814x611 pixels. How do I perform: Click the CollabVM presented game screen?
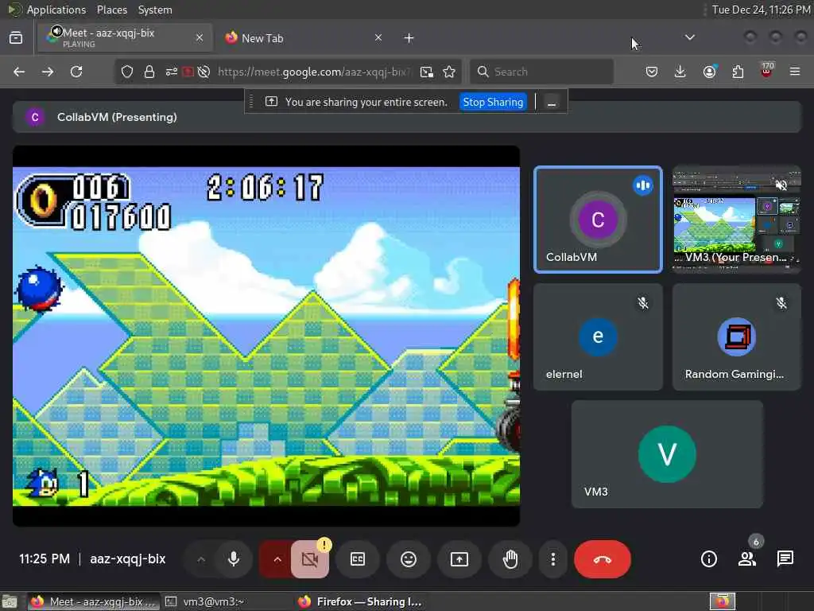266,337
